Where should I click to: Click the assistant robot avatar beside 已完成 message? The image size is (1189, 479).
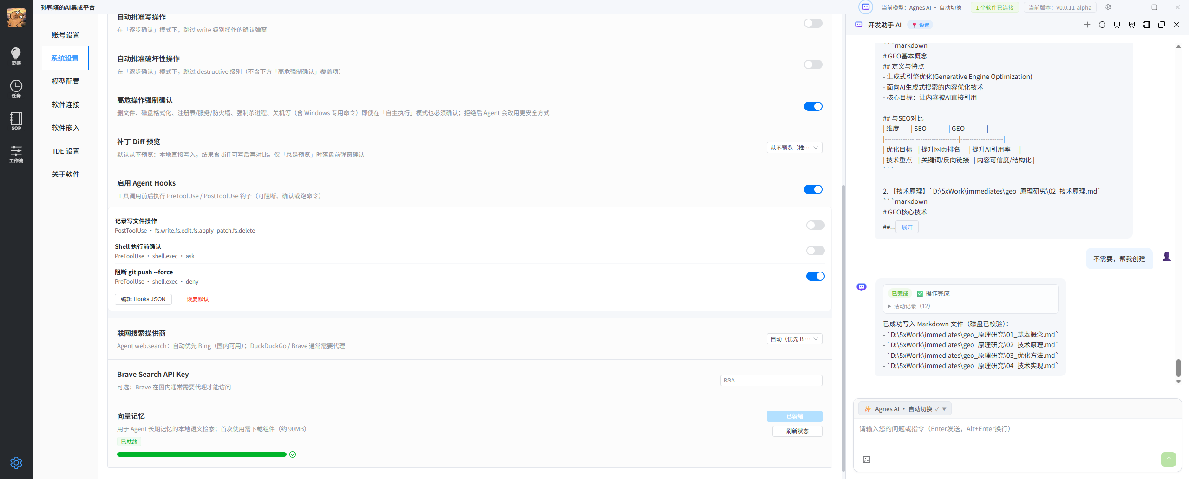click(x=862, y=287)
